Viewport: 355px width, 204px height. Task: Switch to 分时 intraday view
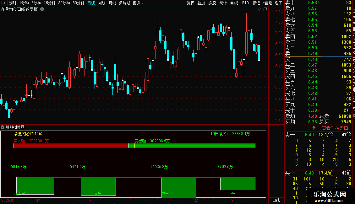pyautogui.click(x=13, y=3)
